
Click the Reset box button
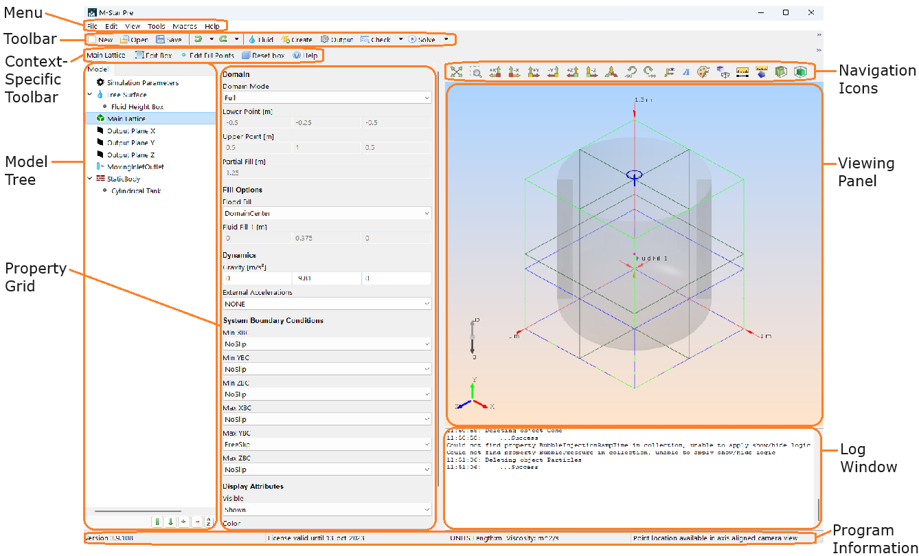click(x=262, y=55)
